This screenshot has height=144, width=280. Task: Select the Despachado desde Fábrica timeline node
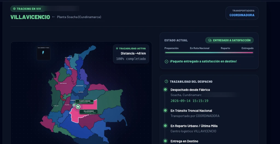pos(165,90)
